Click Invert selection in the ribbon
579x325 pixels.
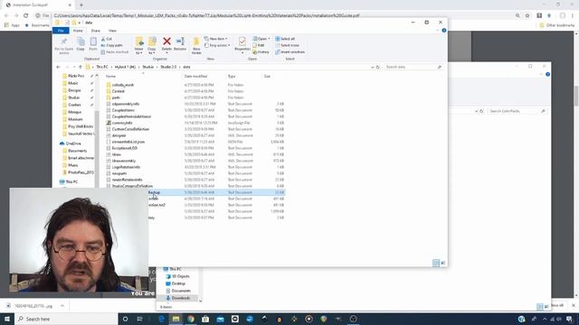pyautogui.click(x=290, y=52)
